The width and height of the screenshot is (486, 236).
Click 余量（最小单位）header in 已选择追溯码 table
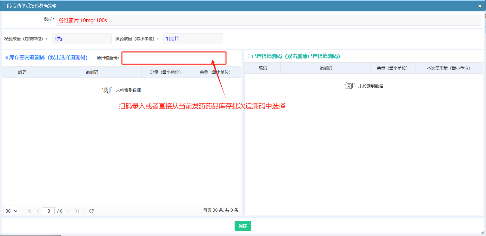point(393,68)
